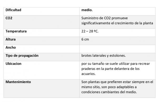Click 'condiciones cambiantes del medio.' line

(x=109, y=92)
